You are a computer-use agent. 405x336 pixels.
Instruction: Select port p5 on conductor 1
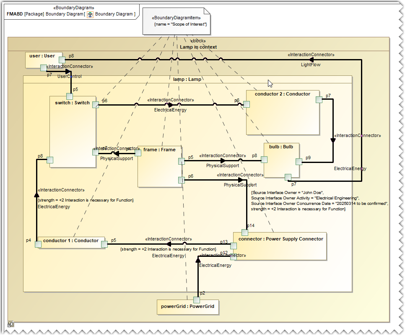(x=104, y=244)
